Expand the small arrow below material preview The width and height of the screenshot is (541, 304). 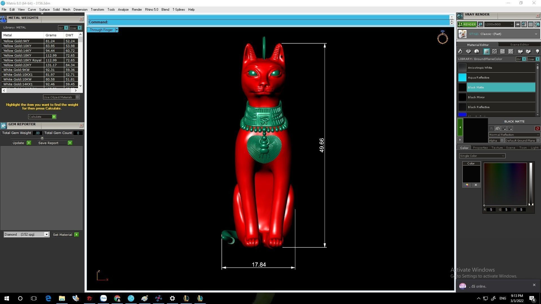[x=460, y=140]
